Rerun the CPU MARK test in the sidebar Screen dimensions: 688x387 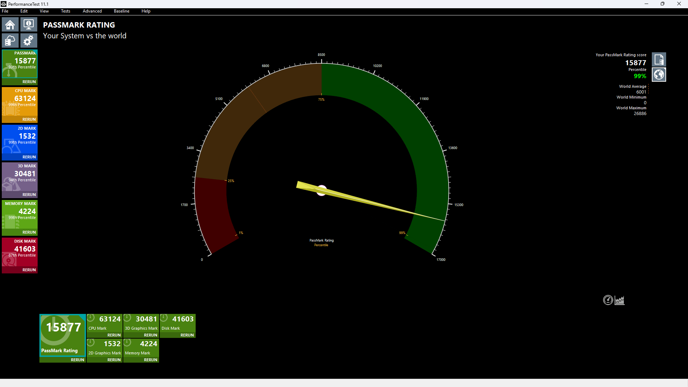[x=29, y=119]
